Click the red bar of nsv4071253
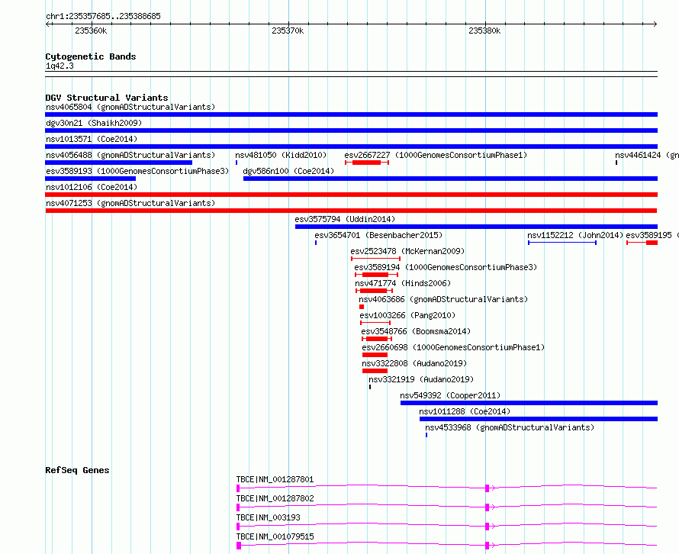The width and height of the screenshot is (679, 554). point(351,211)
